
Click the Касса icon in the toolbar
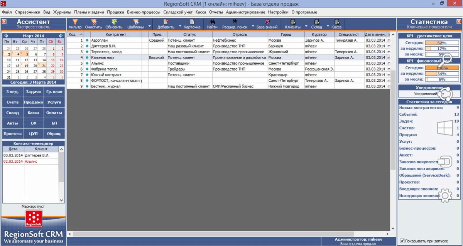tap(337, 22)
